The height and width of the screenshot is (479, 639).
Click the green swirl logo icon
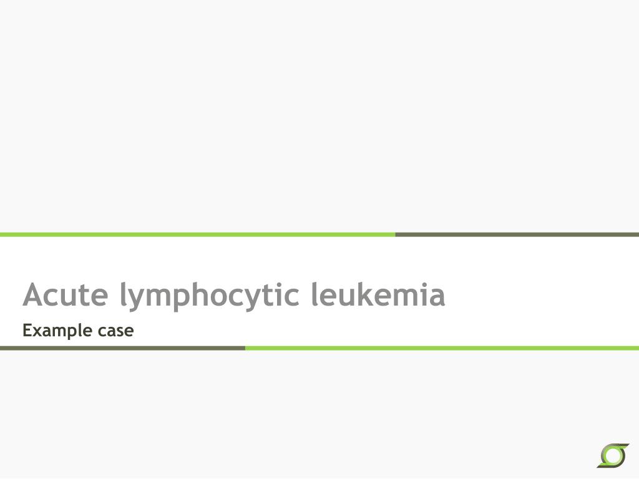[613, 455]
